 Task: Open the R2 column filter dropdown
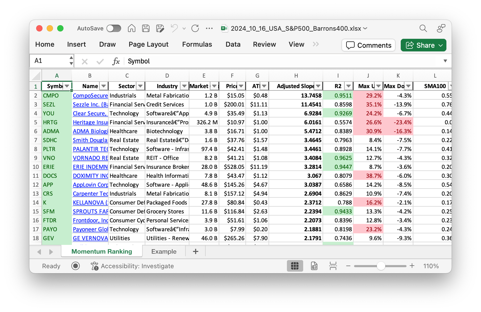(x=348, y=86)
